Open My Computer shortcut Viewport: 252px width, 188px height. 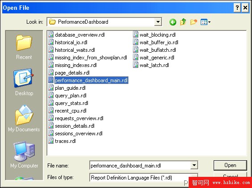click(x=24, y=155)
